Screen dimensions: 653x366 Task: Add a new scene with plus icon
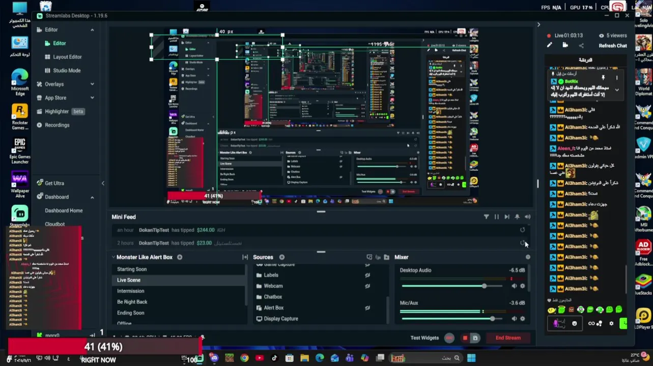(x=180, y=257)
